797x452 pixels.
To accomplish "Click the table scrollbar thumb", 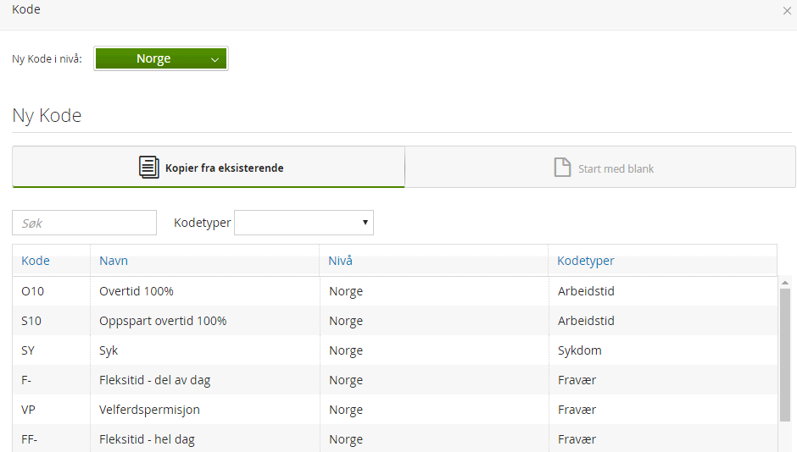I will (785, 356).
